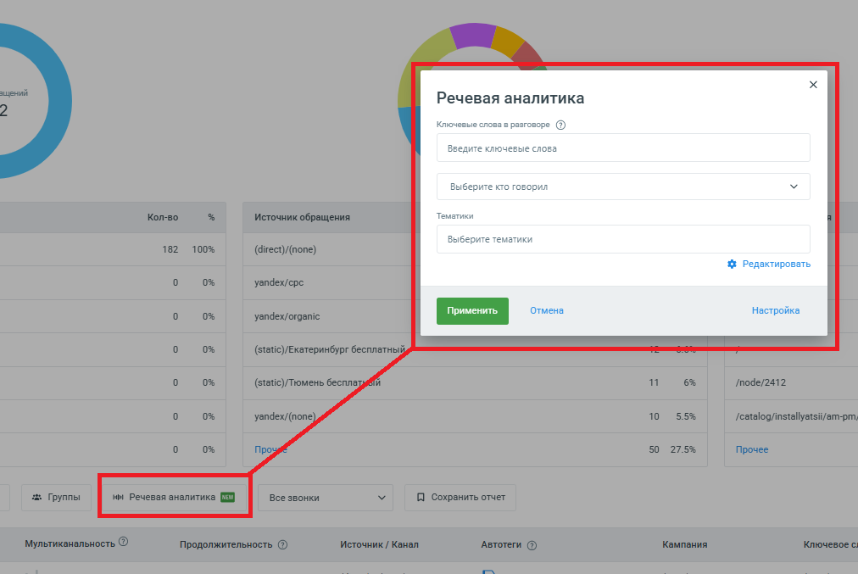Open the Выберите кто говорил dropdown
858x574 pixels.
pyautogui.click(x=623, y=187)
